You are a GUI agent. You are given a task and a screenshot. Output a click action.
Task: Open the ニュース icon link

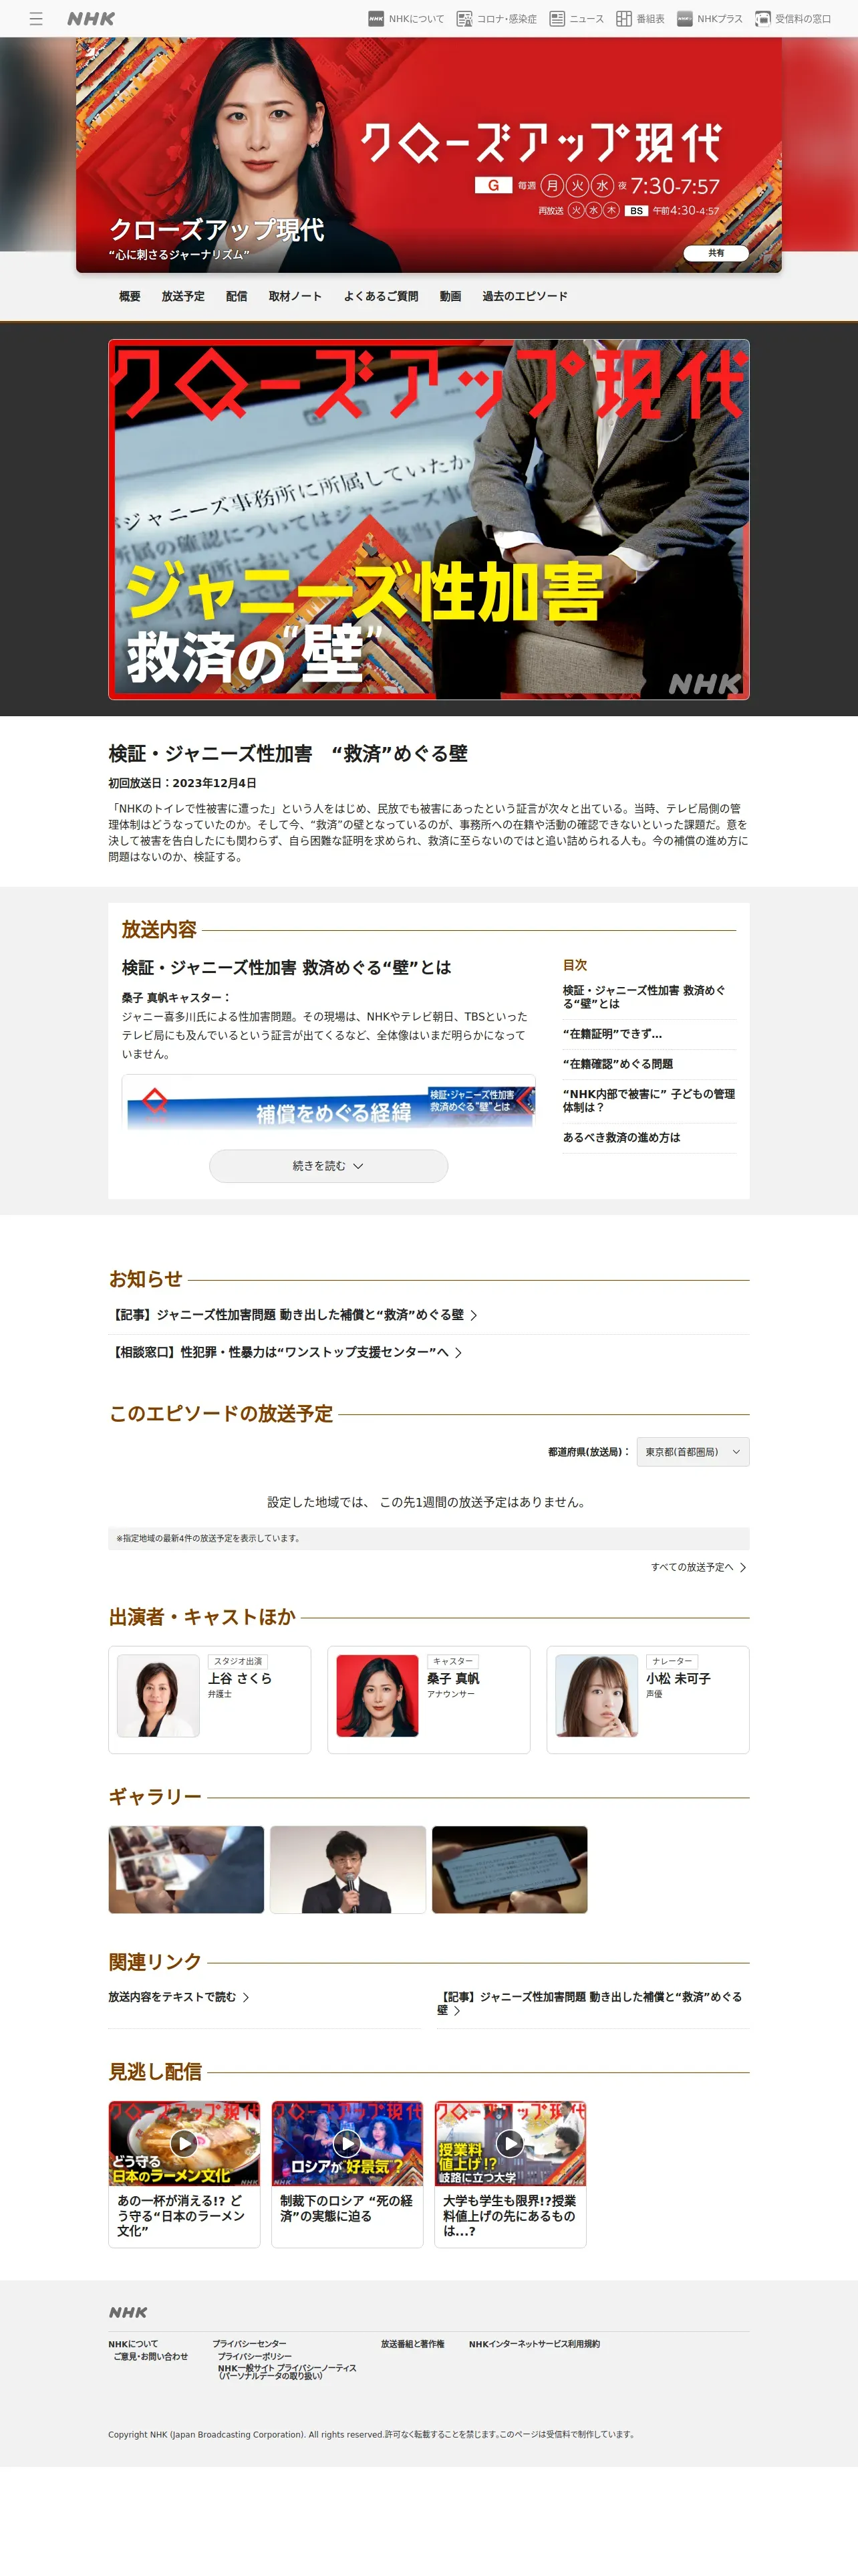[576, 19]
